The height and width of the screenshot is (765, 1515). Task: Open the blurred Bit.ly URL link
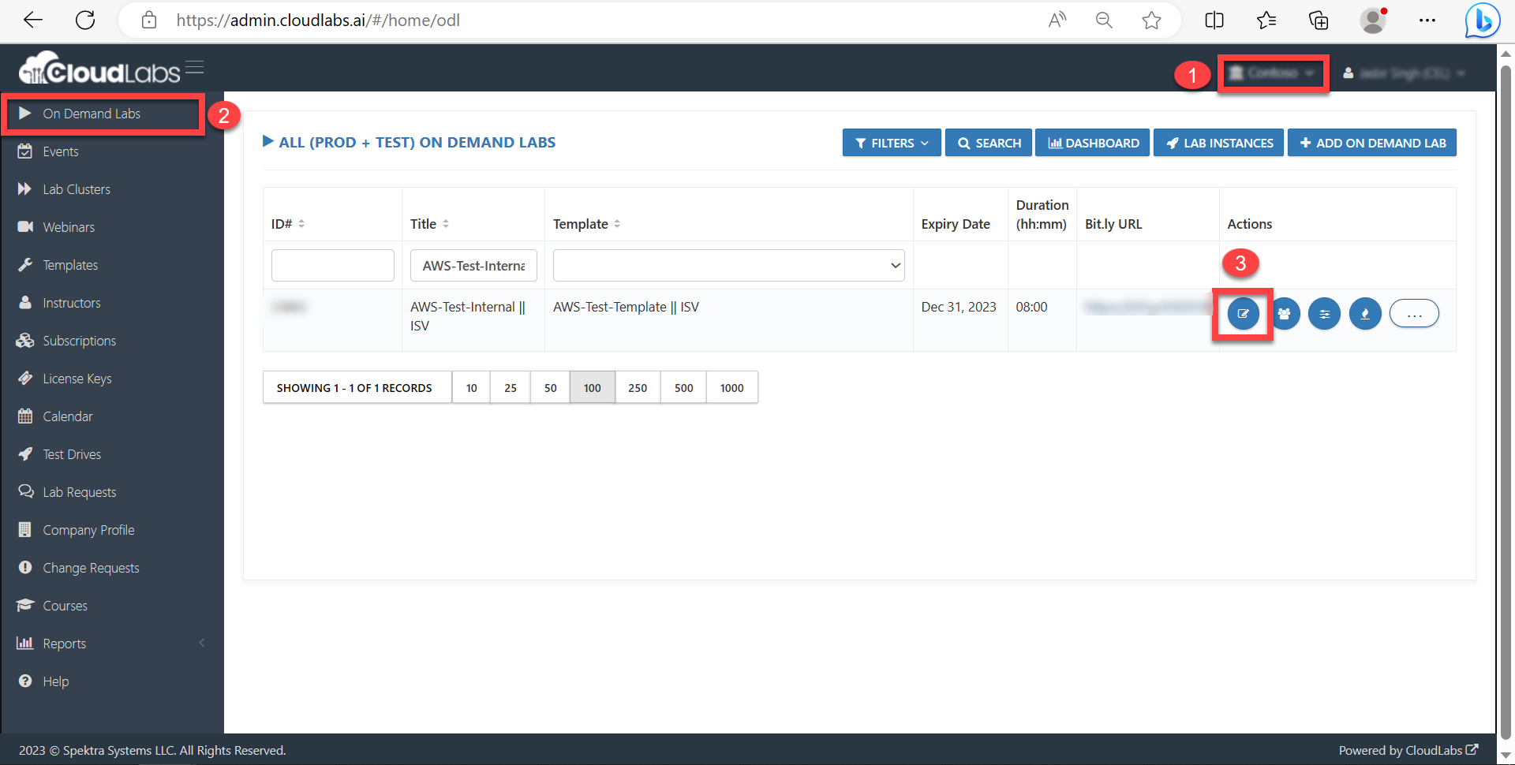(1148, 307)
